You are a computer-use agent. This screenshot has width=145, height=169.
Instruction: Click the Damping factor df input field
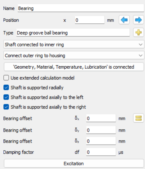click(101, 152)
